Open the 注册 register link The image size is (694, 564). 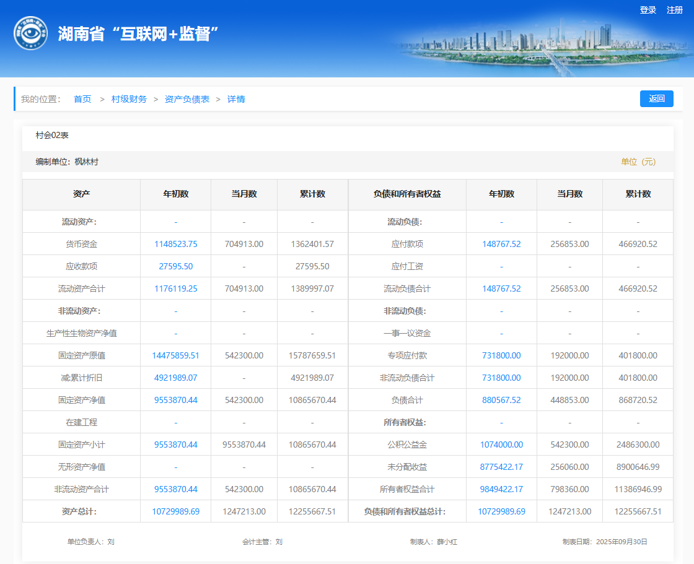[x=674, y=10]
